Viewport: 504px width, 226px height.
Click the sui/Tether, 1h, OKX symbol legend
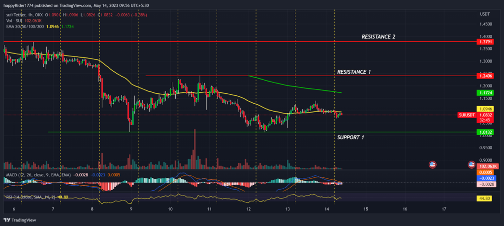coord(24,15)
